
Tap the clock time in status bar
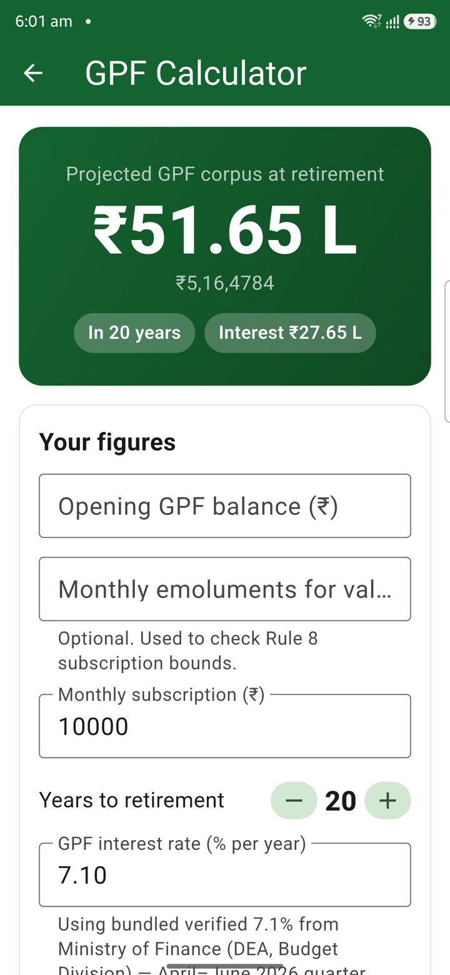coord(44,21)
